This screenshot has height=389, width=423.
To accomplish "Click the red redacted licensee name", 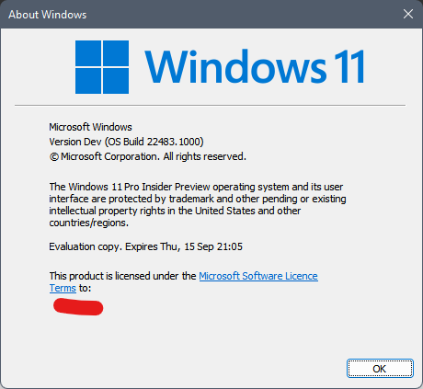I will tap(78, 307).
